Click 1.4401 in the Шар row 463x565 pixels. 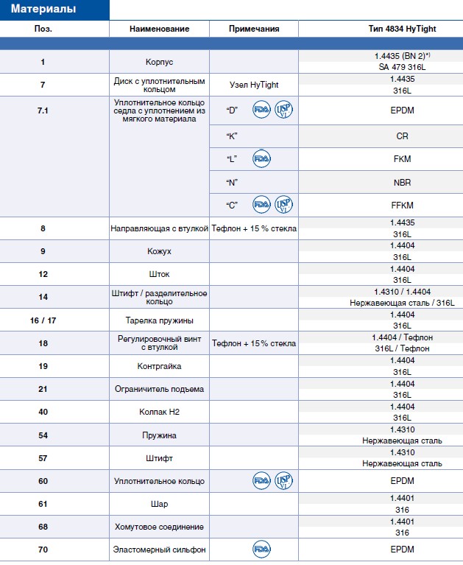click(x=402, y=499)
